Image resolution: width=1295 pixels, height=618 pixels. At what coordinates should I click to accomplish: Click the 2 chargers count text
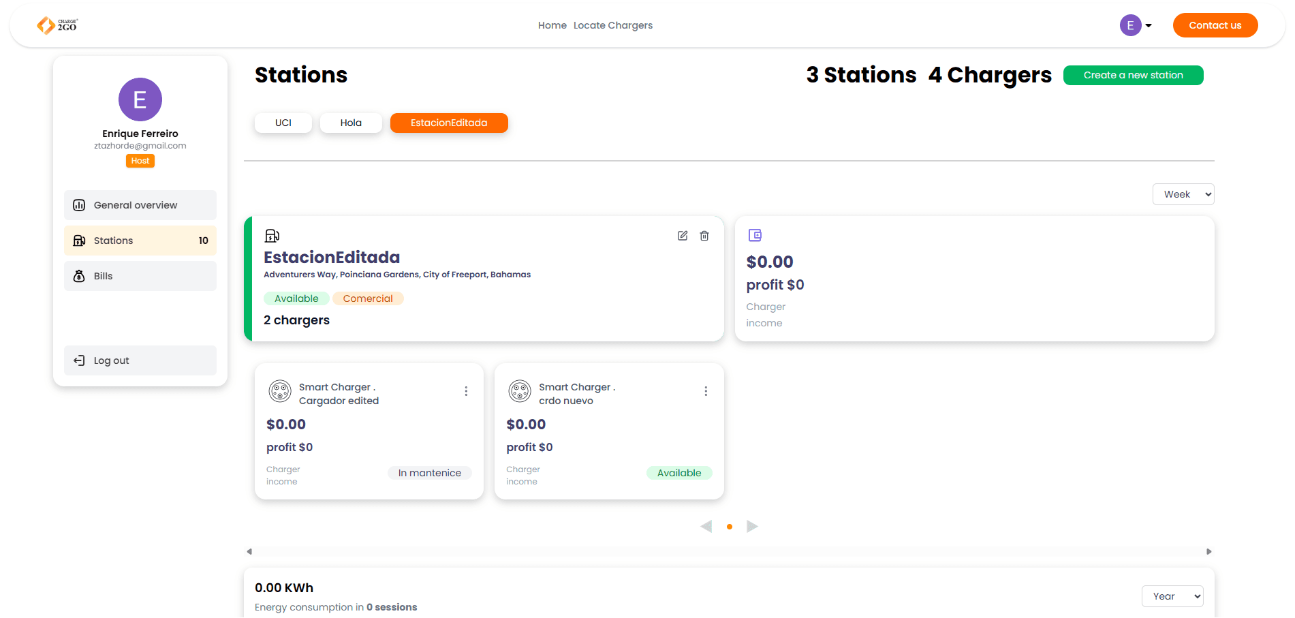(x=296, y=320)
